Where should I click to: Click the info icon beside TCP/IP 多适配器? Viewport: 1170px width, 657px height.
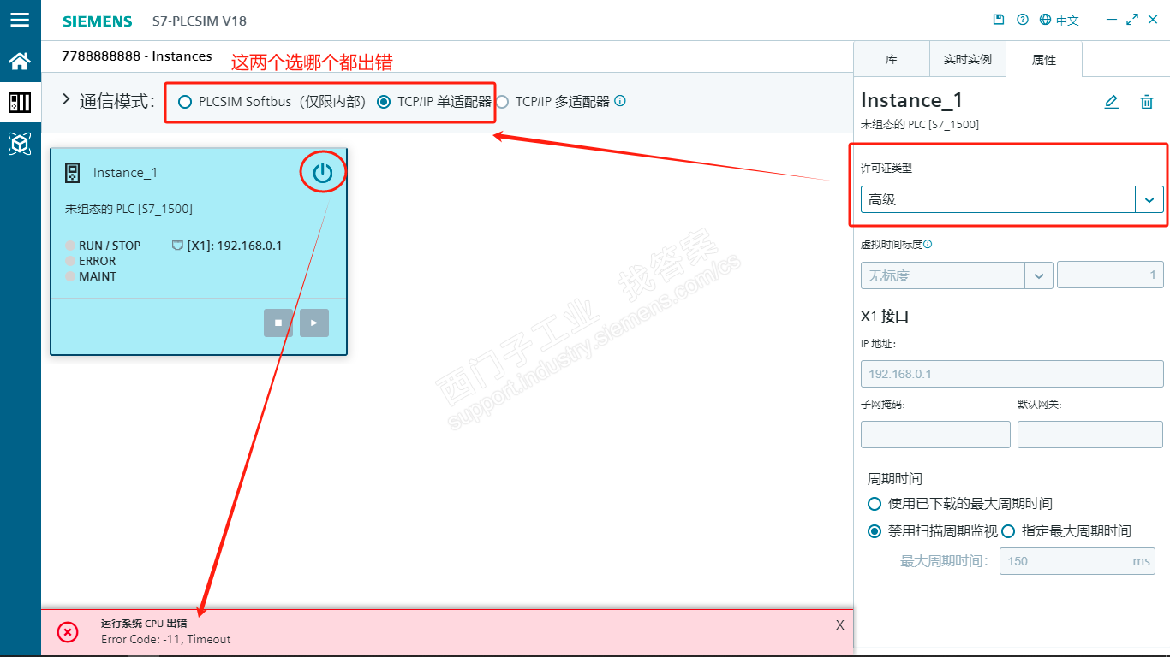[620, 101]
